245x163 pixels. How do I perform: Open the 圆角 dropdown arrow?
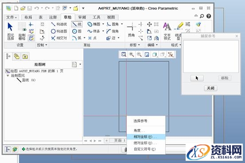pos(122,24)
